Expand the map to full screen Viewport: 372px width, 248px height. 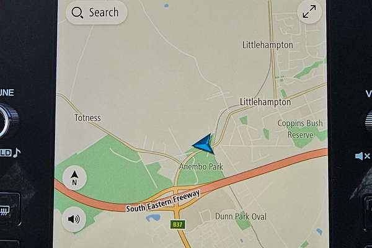point(309,12)
